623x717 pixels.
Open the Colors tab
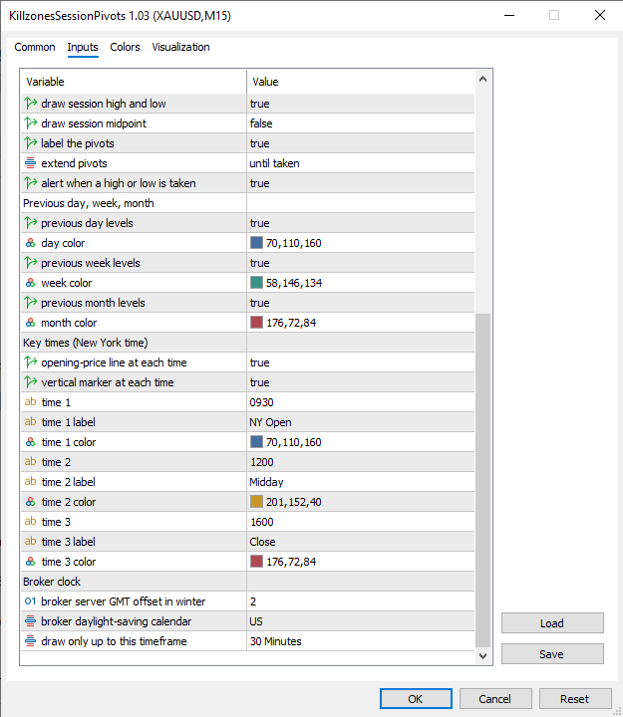pos(125,47)
